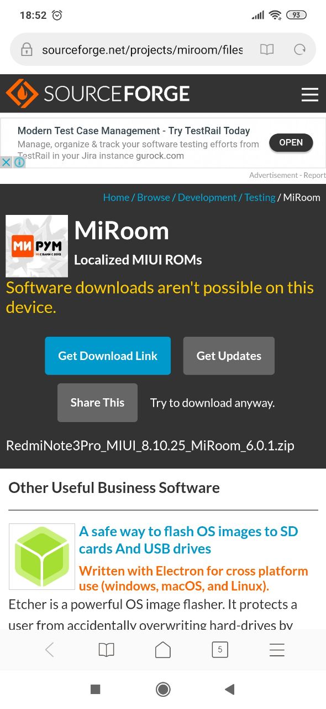Open the SourceForge hamburger menu
The image size is (326, 709).
point(309,94)
